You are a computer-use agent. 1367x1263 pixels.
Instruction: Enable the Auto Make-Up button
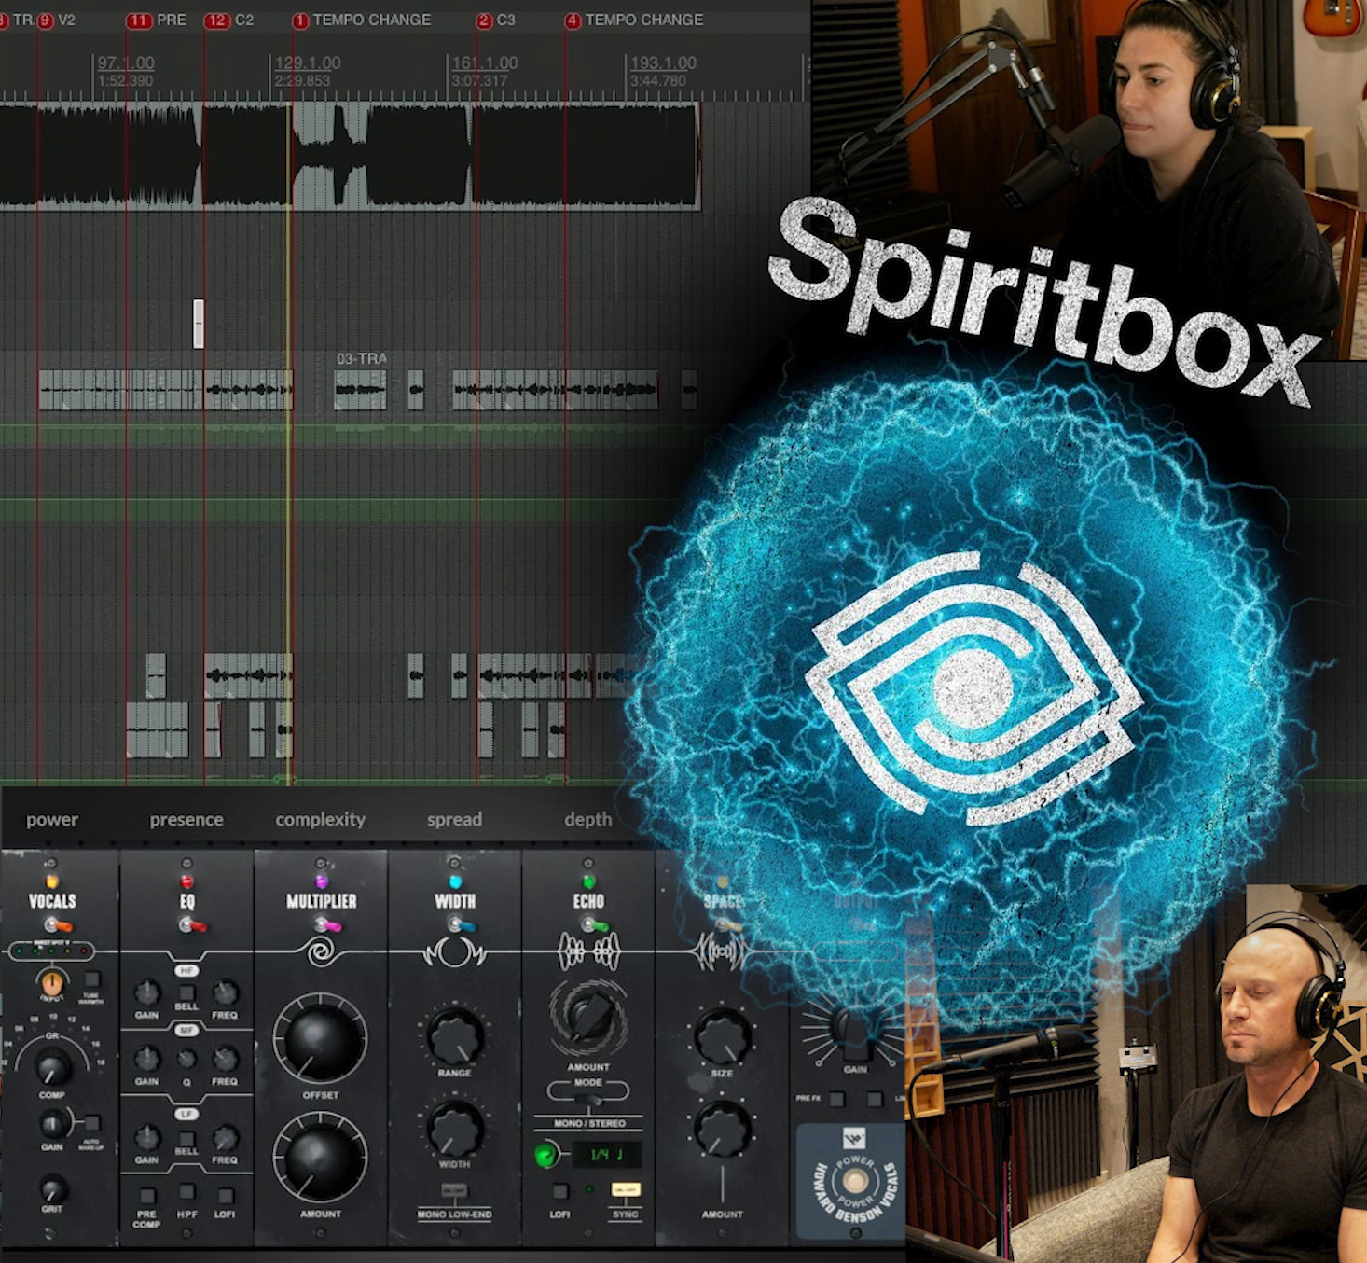(x=92, y=1123)
